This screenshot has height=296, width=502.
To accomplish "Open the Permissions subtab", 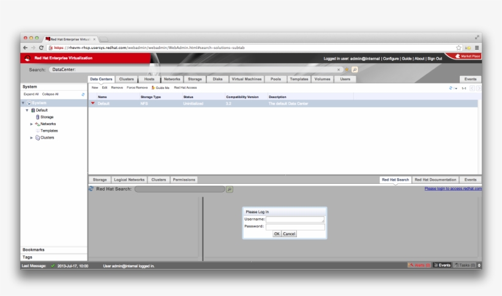I will (184, 180).
